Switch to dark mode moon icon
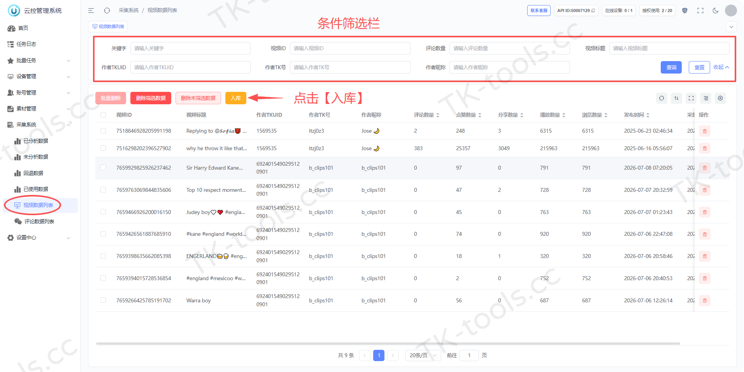This screenshot has width=744, height=372. point(716,11)
